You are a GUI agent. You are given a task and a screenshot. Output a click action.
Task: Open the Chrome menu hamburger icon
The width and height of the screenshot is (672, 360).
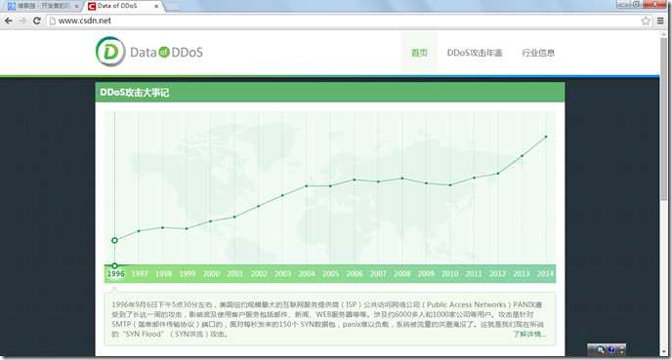coord(660,20)
